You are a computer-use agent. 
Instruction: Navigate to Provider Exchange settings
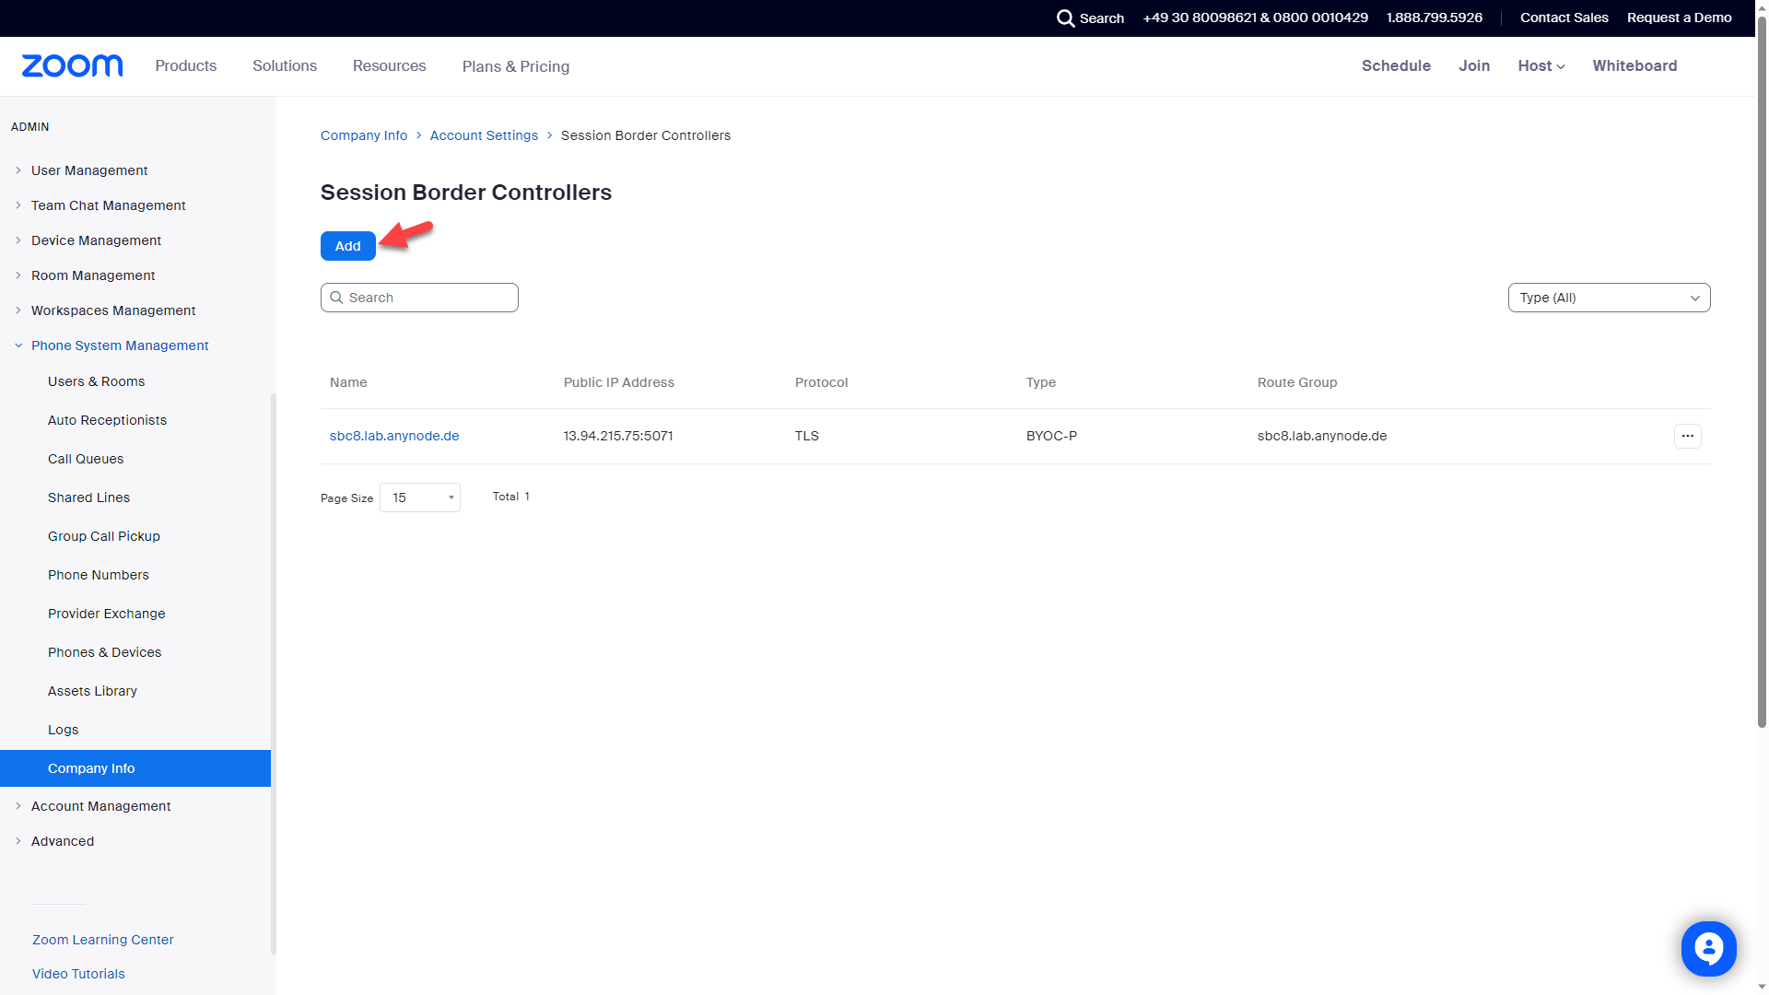[106, 613]
